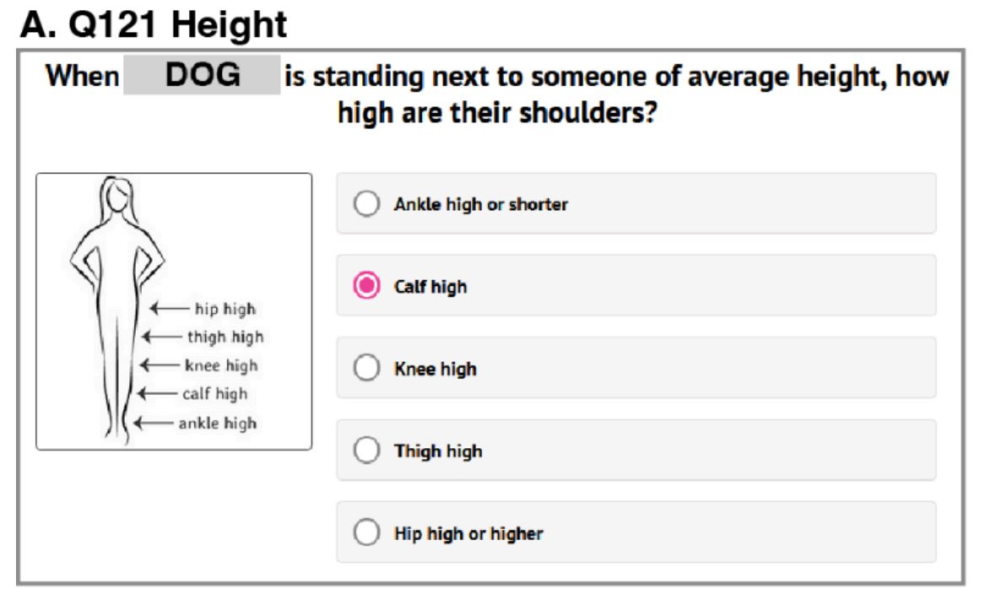The height and width of the screenshot is (600, 981).
Task: Click the arrow pointing to knee high
Action: click(160, 365)
